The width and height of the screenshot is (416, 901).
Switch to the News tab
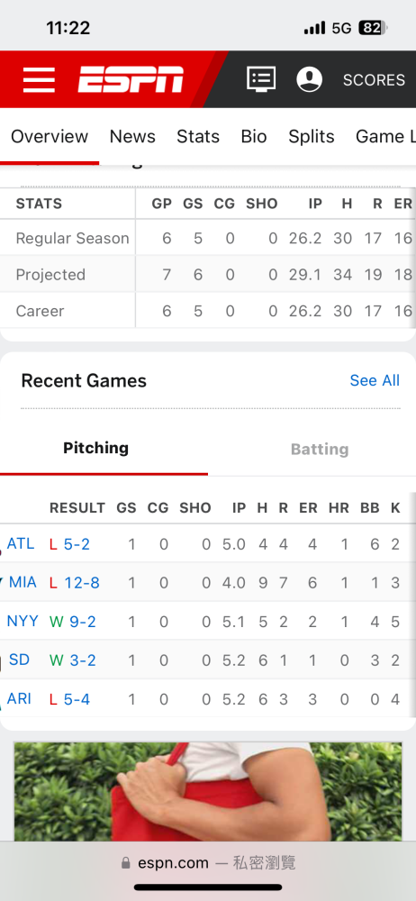click(x=132, y=137)
